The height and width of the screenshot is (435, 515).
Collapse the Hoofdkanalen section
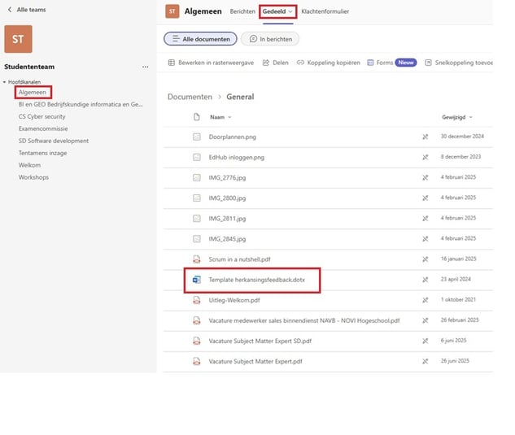pyautogui.click(x=5, y=82)
